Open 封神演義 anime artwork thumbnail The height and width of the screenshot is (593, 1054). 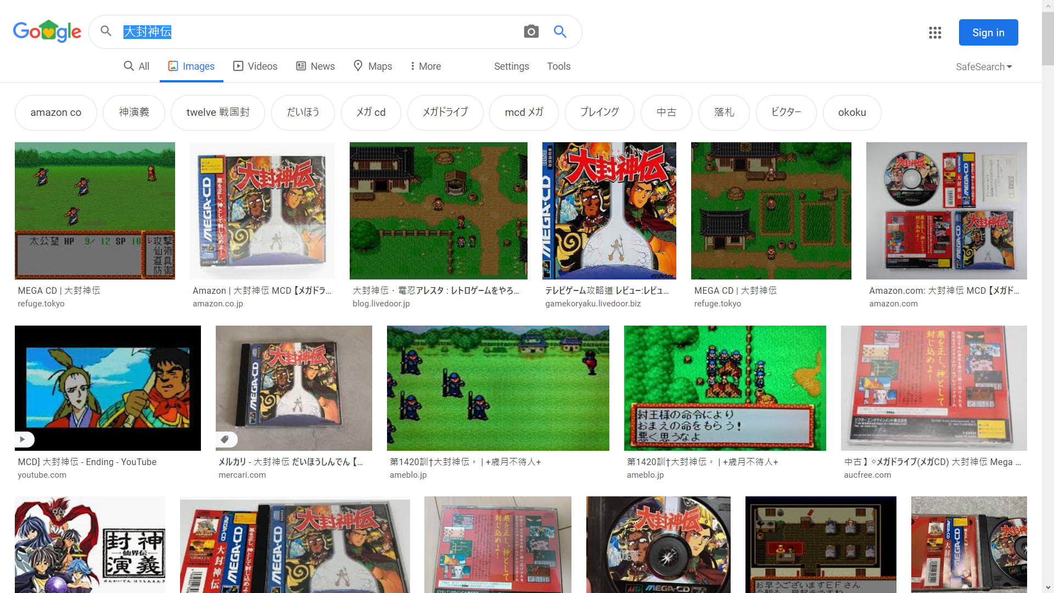[x=90, y=545]
